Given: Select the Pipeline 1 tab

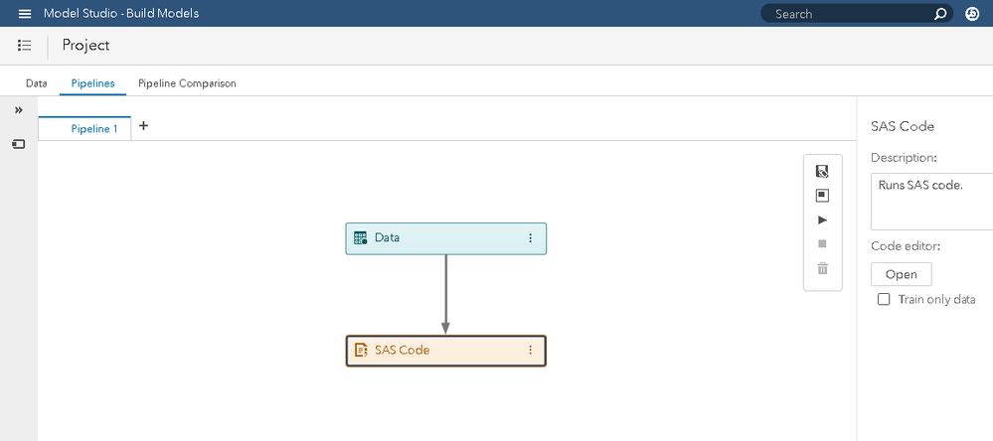Looking at the screenshot, I should pos(93,129).
